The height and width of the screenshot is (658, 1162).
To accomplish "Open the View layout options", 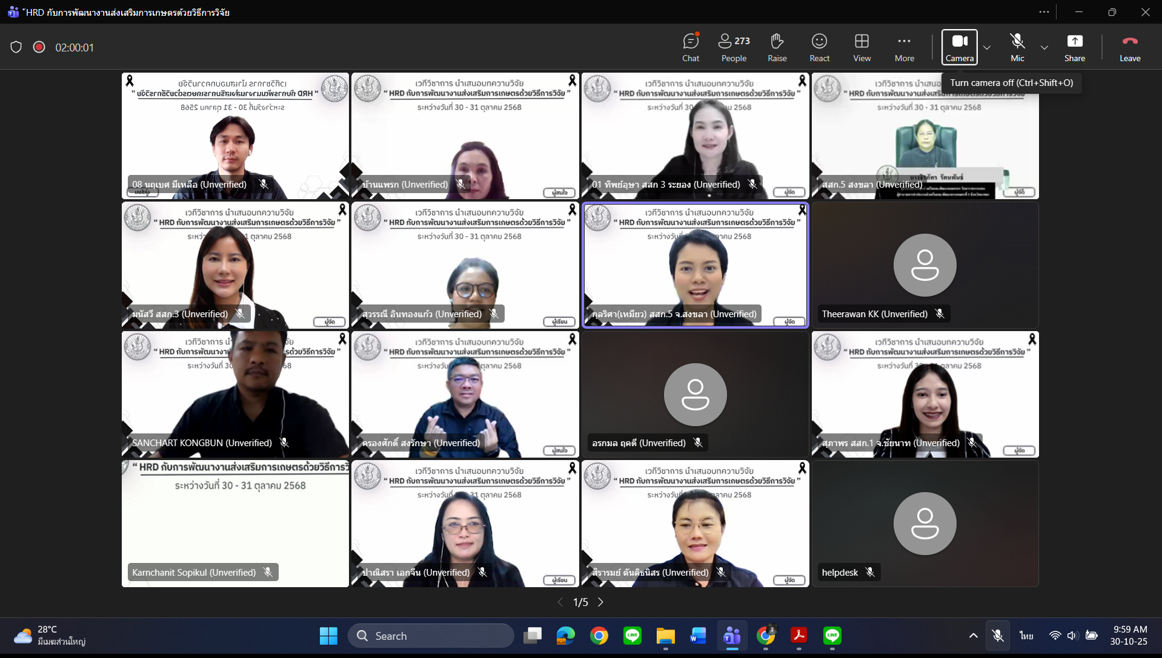I will (x=862, y=47).
